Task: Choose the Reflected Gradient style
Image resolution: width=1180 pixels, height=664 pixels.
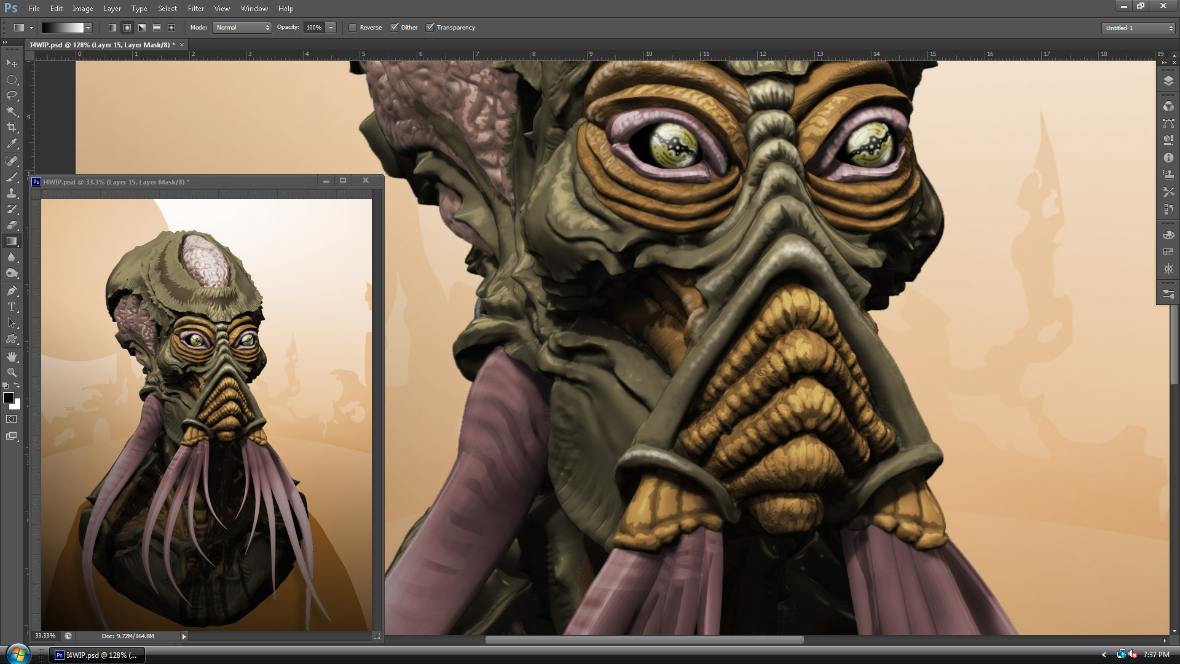Action: click(157, 28)
